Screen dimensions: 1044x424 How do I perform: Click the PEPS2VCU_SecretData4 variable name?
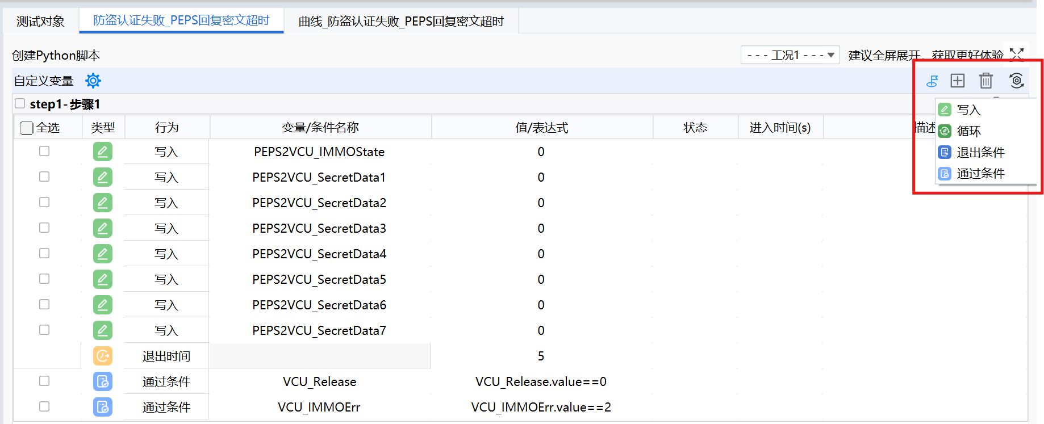tap(319, 254)
